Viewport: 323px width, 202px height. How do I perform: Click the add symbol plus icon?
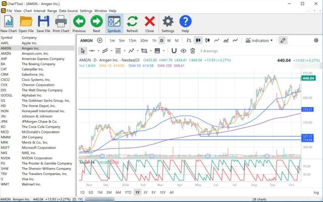100,40
